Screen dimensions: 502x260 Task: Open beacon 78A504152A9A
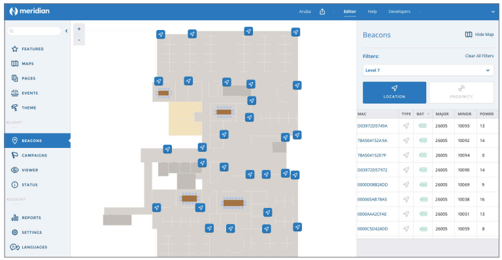[373, 140]
